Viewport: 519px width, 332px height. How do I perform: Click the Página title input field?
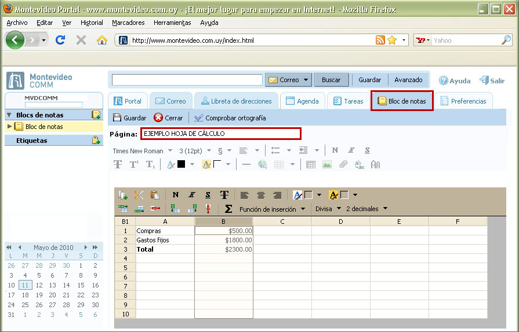coord(220,134)
